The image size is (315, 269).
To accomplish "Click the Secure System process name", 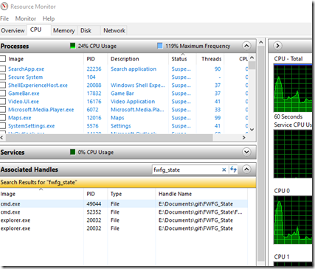I will (x=26, y=77).
